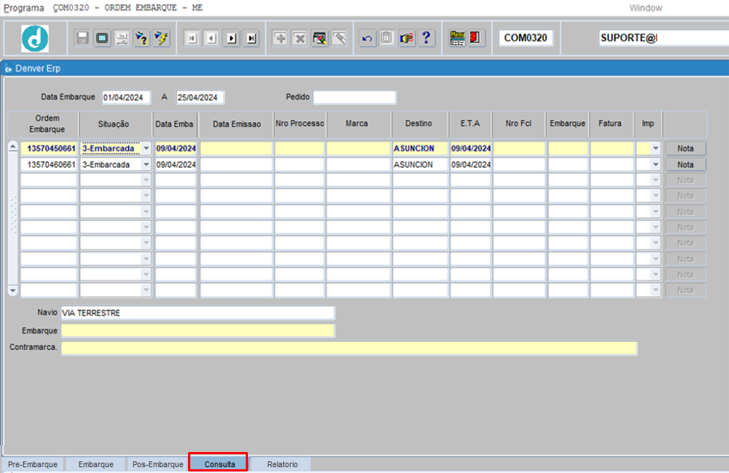729x473 pixels.
Task: Click Fatura cell in first row
Action: coord(612,148)
